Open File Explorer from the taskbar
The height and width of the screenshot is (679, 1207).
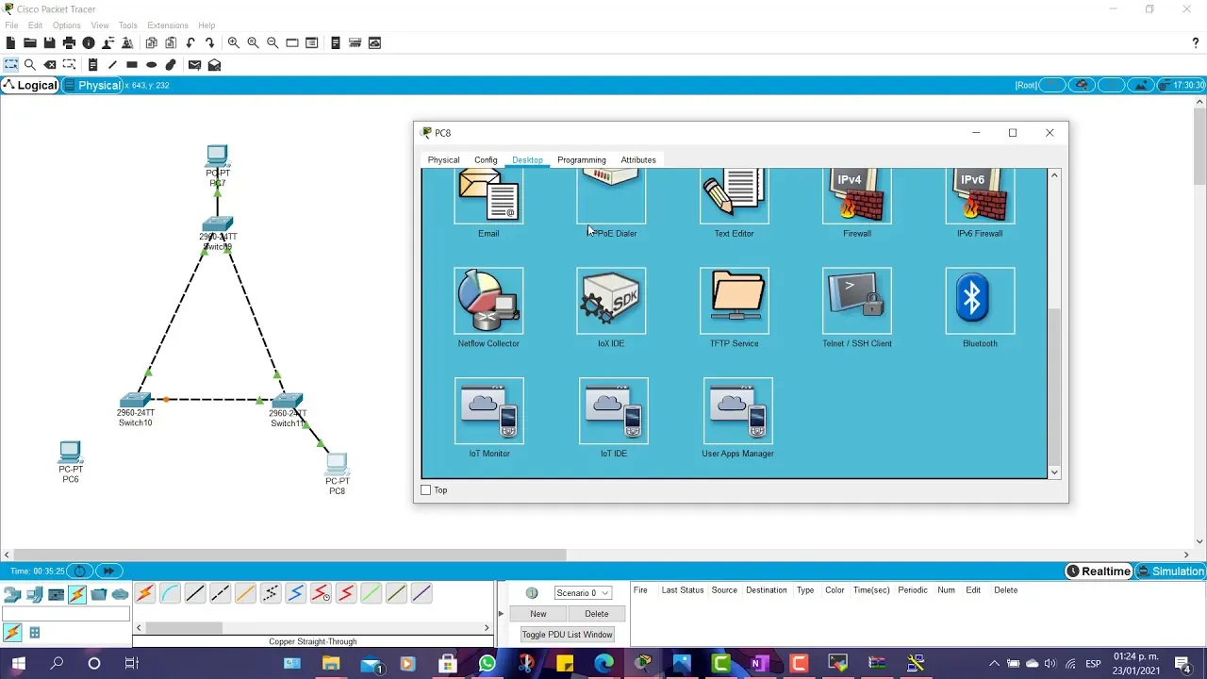coord(331,664)
